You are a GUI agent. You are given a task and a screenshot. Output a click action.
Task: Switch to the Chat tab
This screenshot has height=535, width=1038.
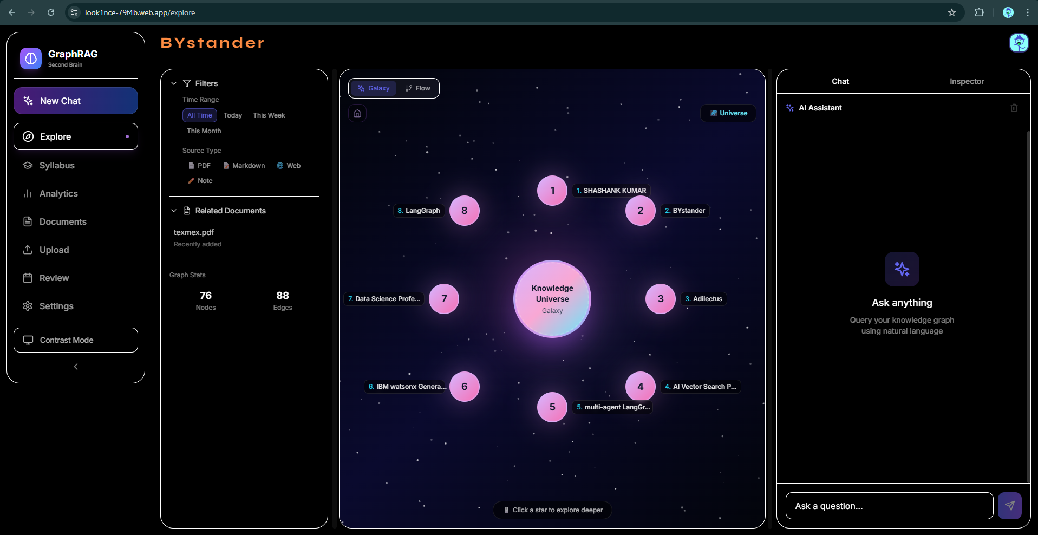pos(840,81)
